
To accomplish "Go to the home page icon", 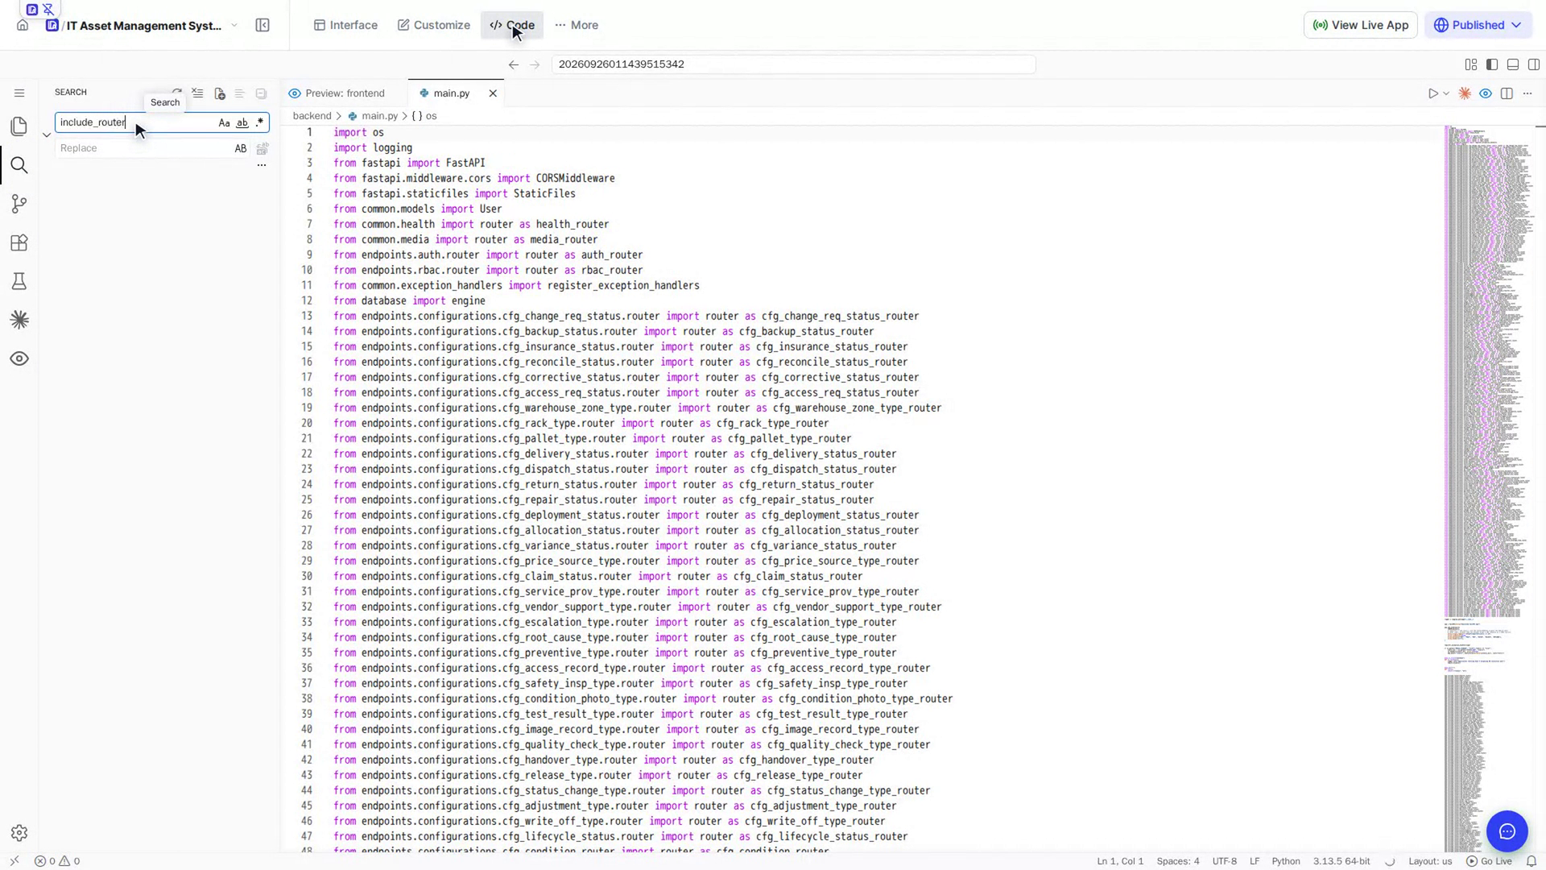I will (23, 25).
